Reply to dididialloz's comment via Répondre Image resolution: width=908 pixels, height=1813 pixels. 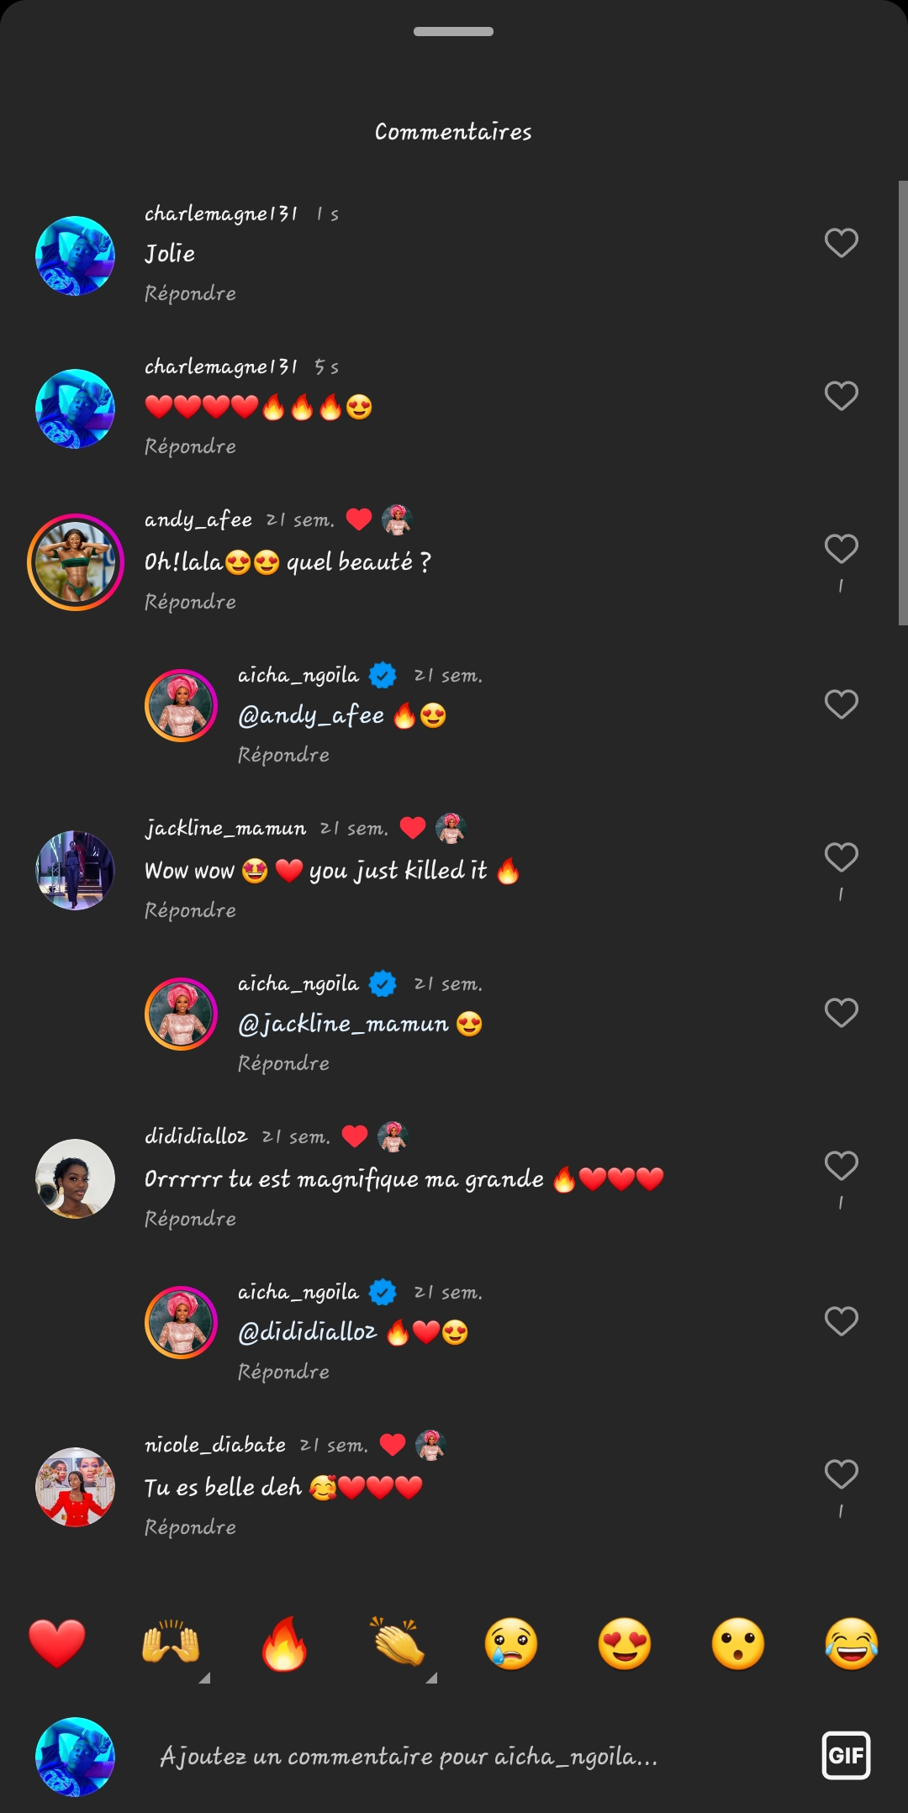pyautogui.click(x=190, y=1219)
